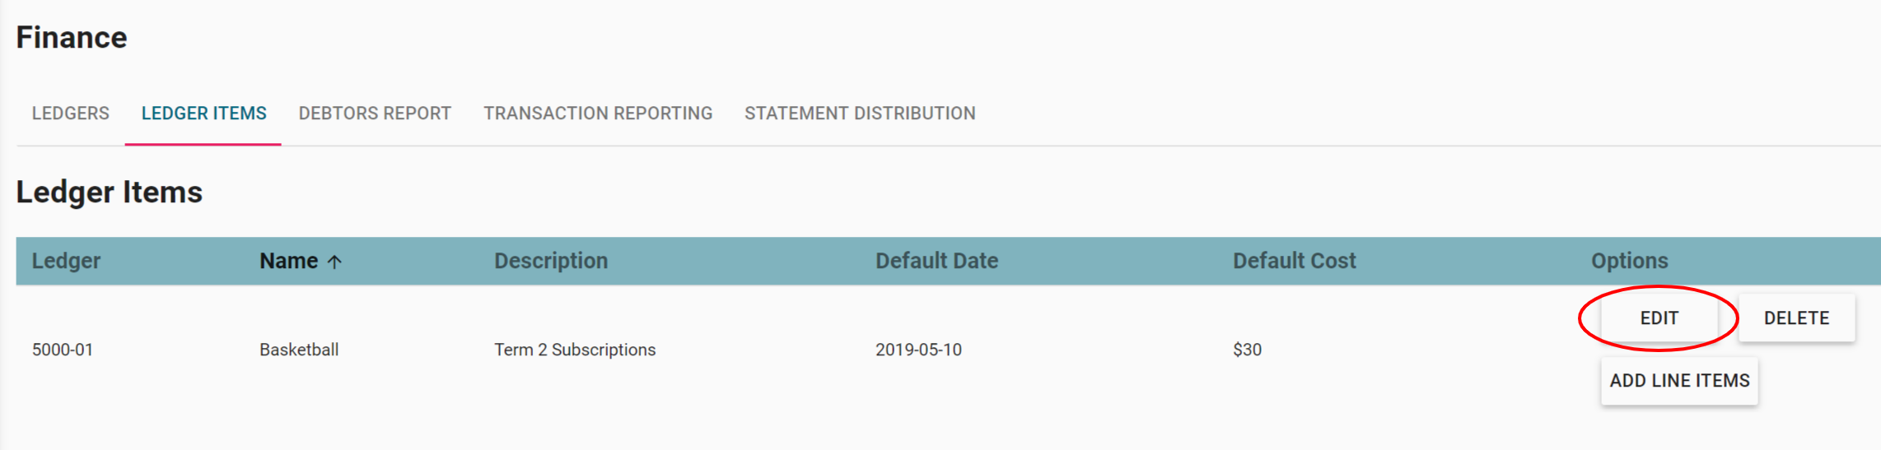Click the Basketball name cell
Image resolution: width=1881 pixels, height=450 pixels.
[299, 350]
